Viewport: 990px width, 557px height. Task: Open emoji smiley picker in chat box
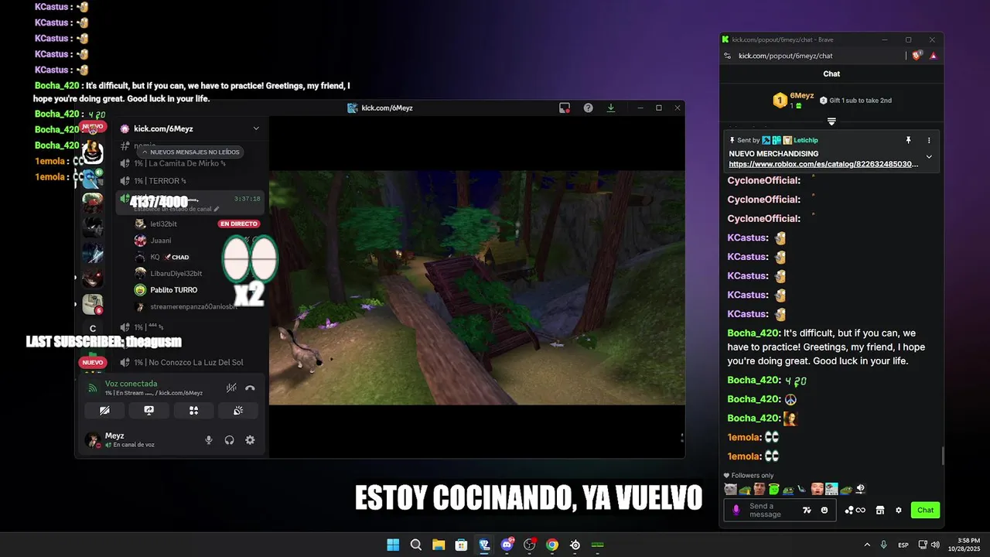point(824,510)
